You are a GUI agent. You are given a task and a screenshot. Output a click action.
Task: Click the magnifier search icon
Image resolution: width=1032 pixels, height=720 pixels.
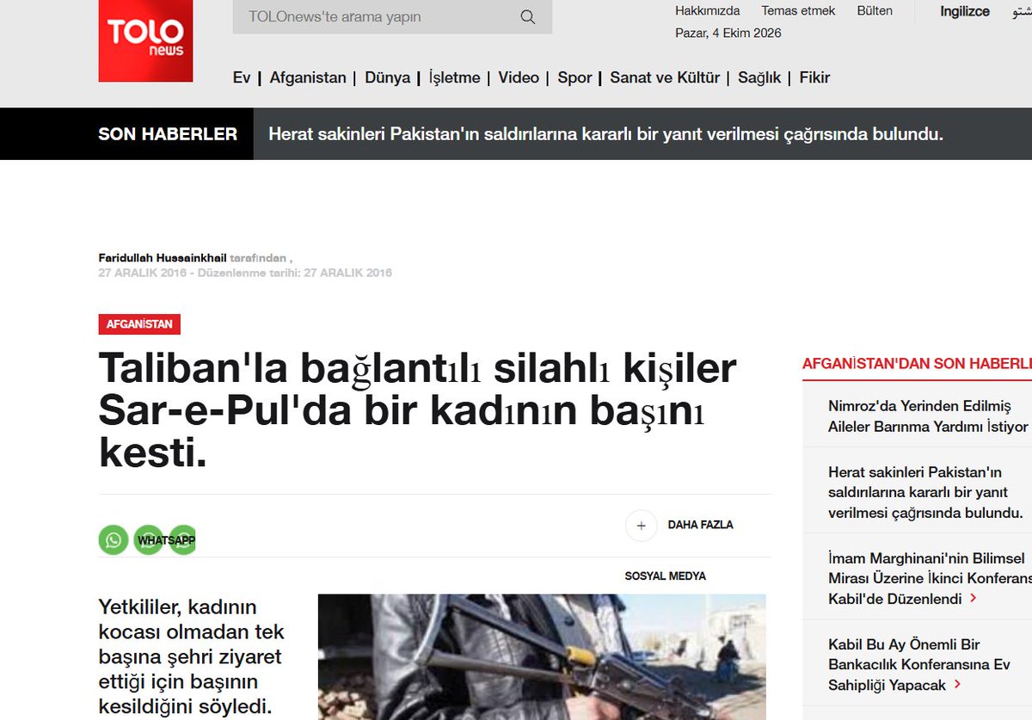click(528, 17)
